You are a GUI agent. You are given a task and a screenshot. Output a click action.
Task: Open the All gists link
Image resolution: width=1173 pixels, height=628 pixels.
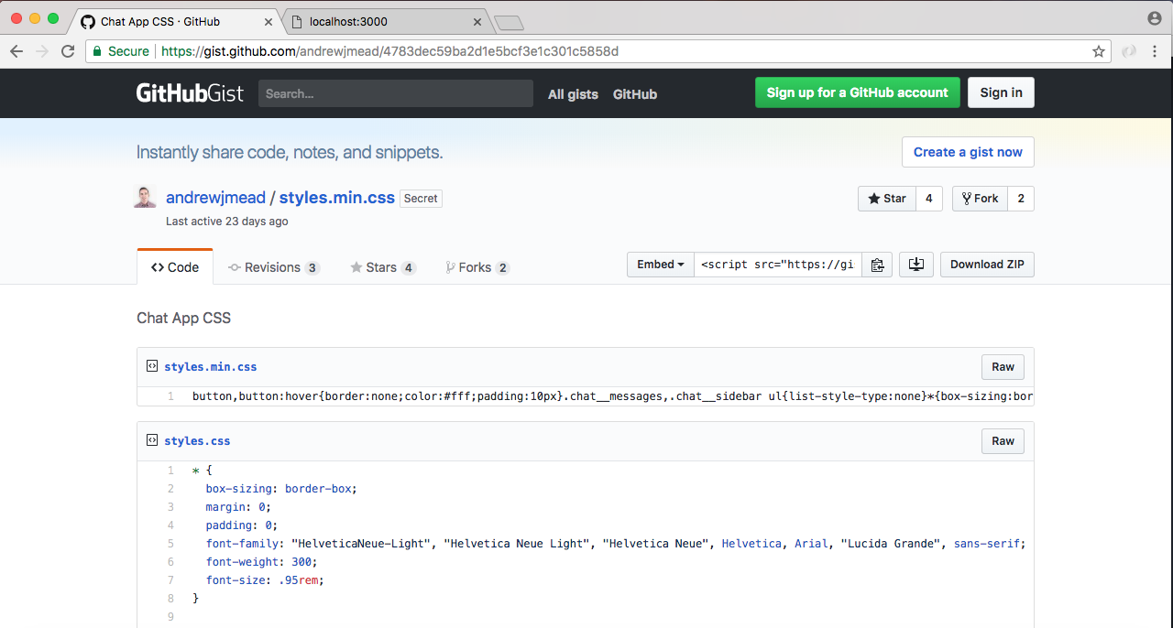pyautogui.click(x=573, y=94)
